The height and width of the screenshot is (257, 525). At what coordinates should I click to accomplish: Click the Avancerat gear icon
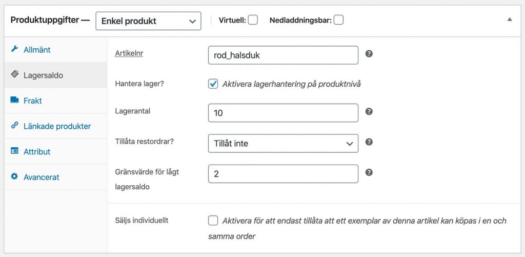[x=14, y=176]
